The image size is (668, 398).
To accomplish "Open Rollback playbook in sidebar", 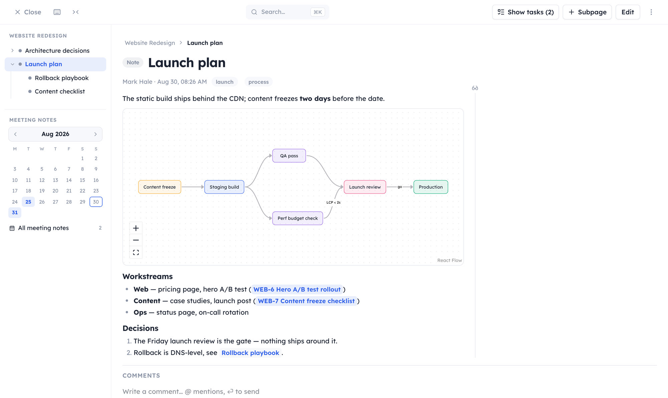I will point(61,78).
